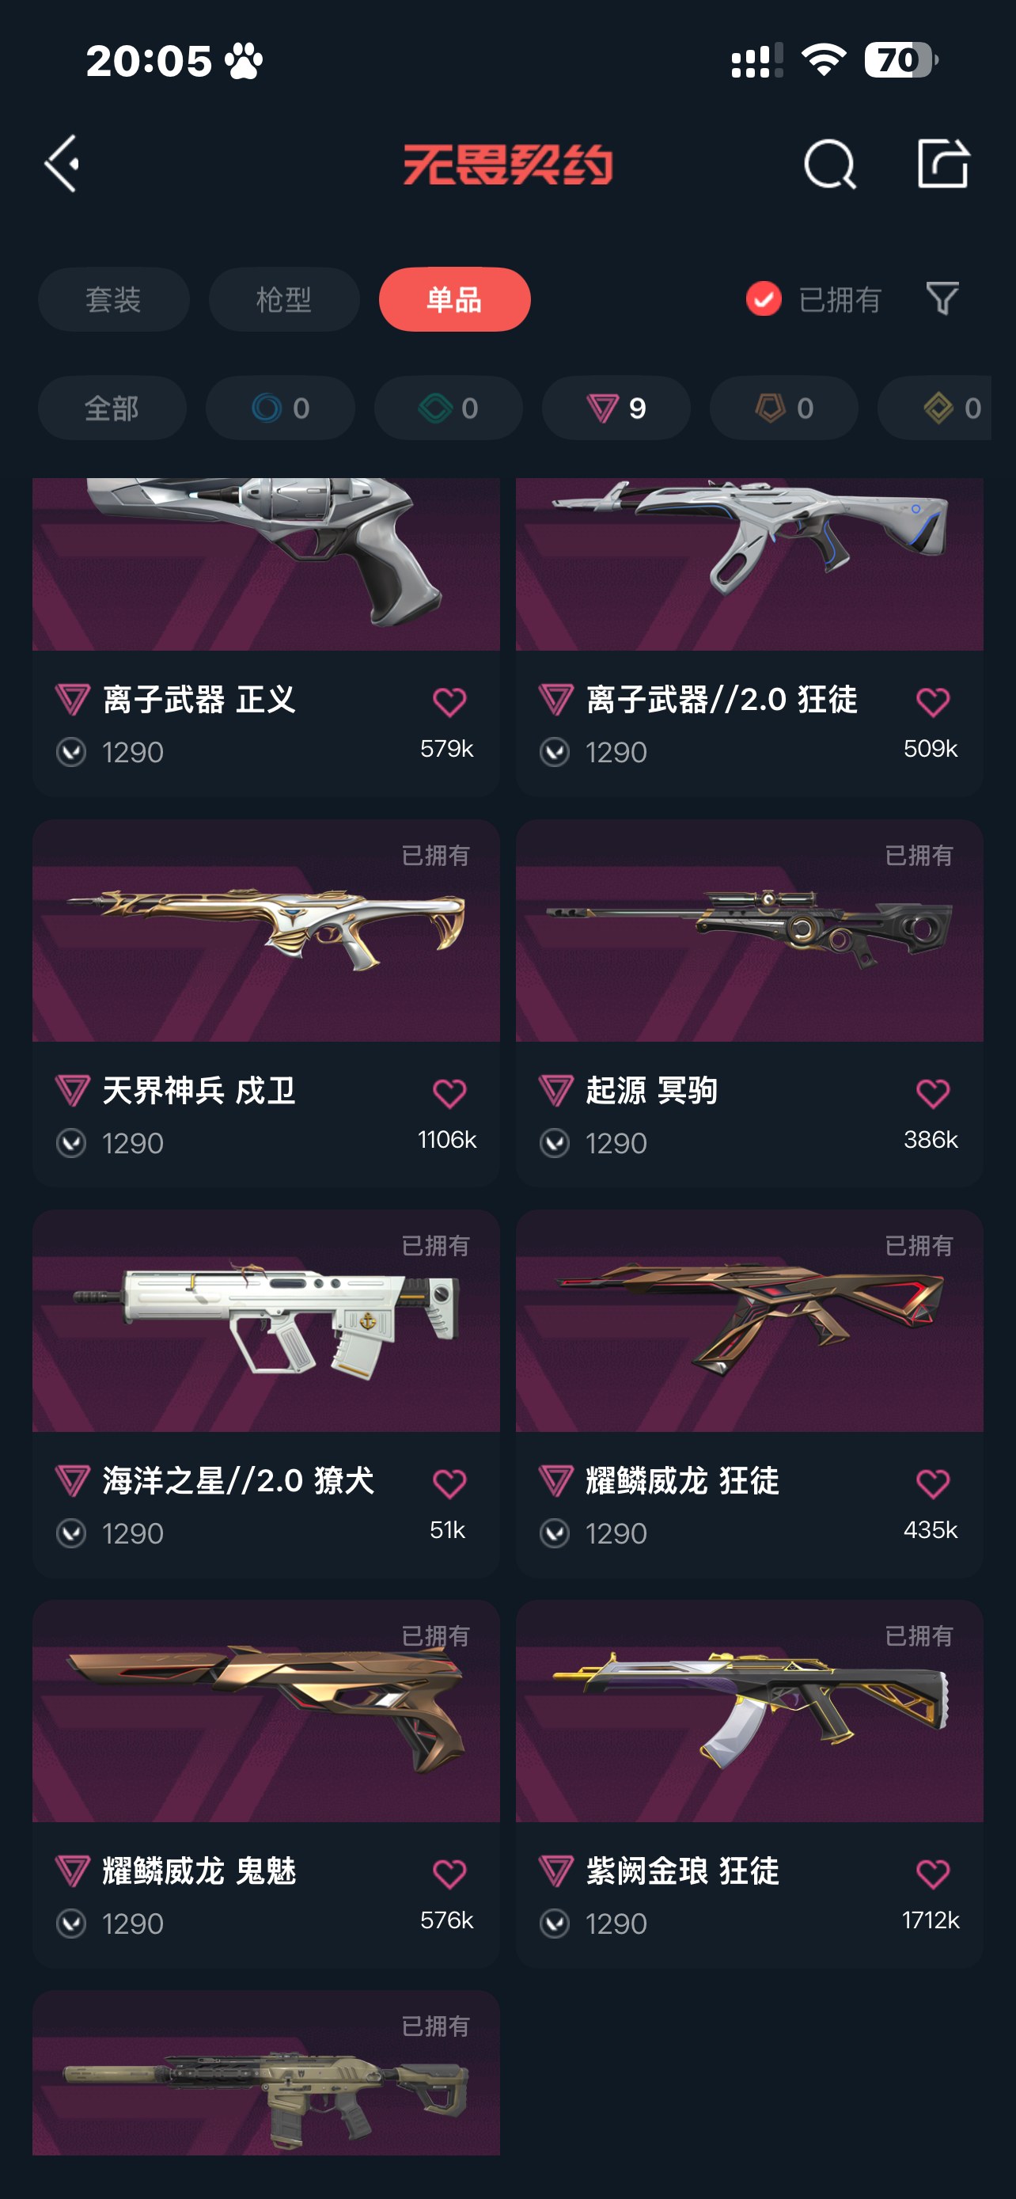Choose the 全部 filter button
This screenshot has width=1016, height=2199.
click(112, 408)
